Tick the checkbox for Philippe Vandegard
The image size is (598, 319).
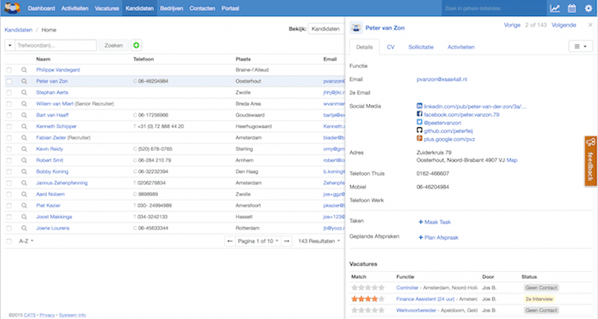pos(9,70)
